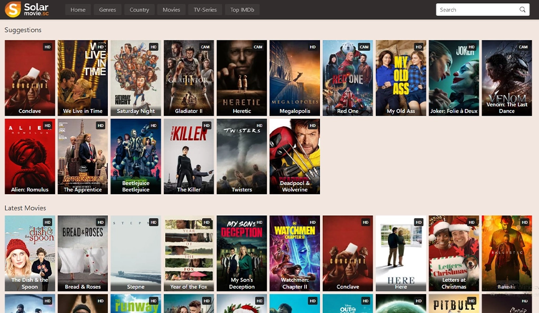Open the Alien: Romulus movie poster
The image size is (539, 313).
point(30,155)
